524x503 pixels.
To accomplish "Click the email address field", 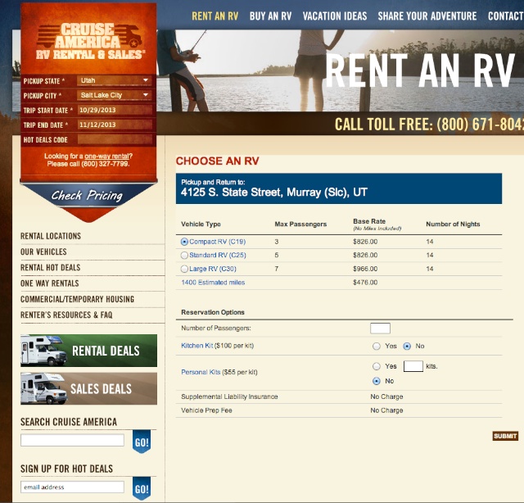I will tap(72, 487).
